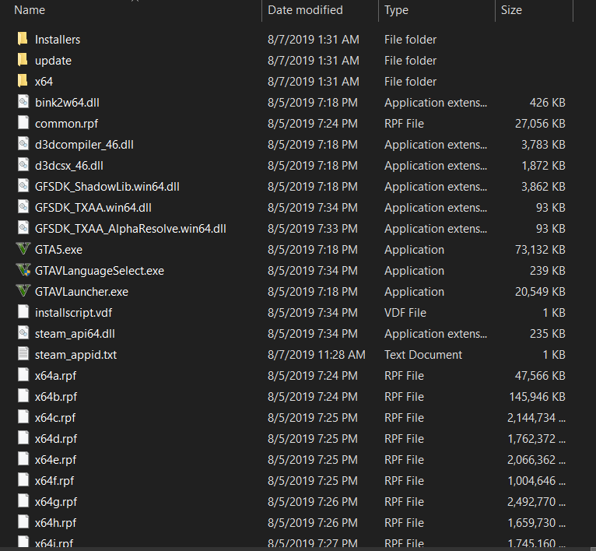596x551 pixels.
Task: Click the x64a.rpf file icon
Action: click(x=23, y=374)
